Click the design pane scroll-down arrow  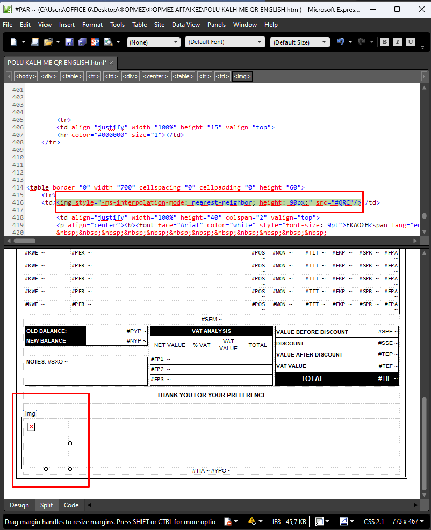point(424,495)
